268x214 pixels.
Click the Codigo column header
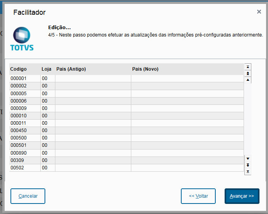[19, 69]
